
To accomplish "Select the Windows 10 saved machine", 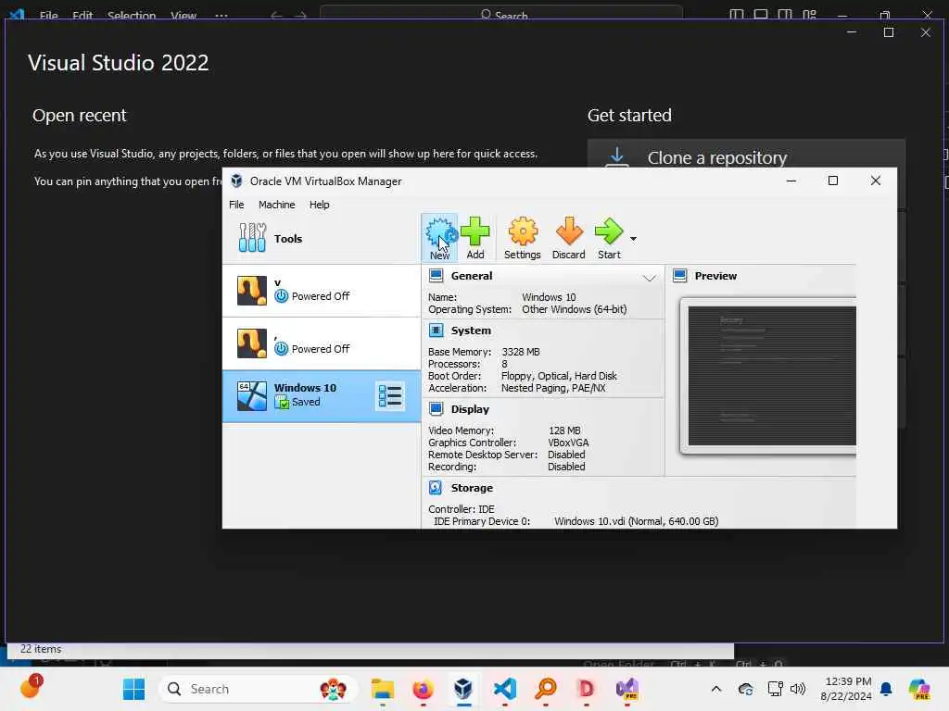I will point(322,396).
